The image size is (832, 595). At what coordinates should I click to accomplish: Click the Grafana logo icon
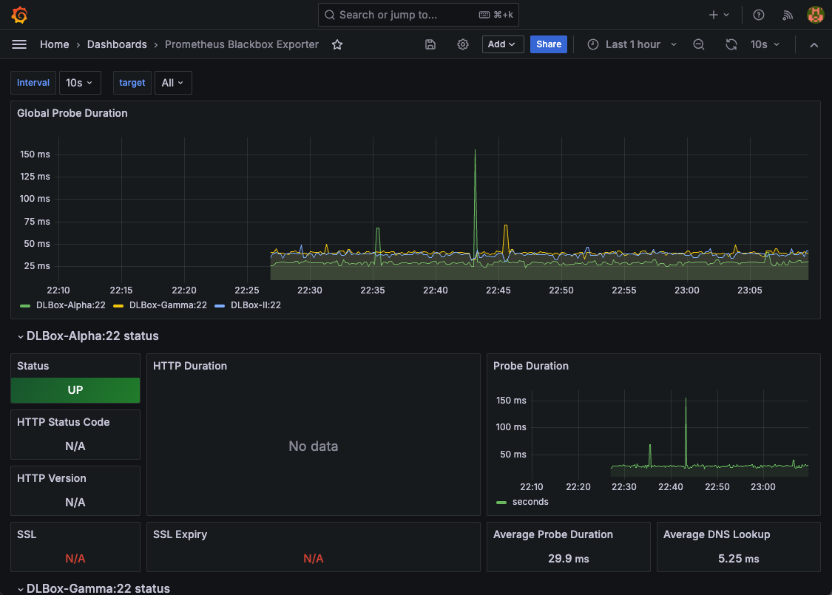click(20, 14)
